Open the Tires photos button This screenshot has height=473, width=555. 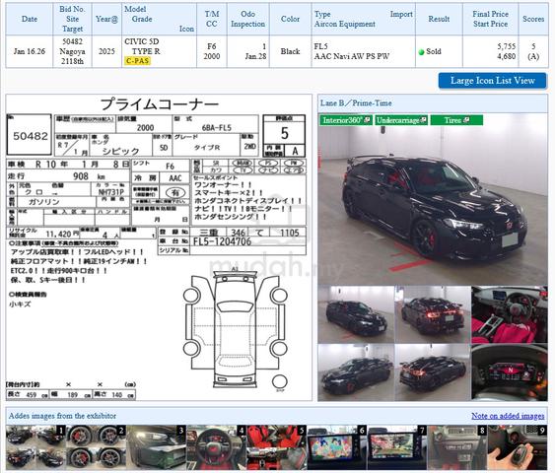coord(456,120)
